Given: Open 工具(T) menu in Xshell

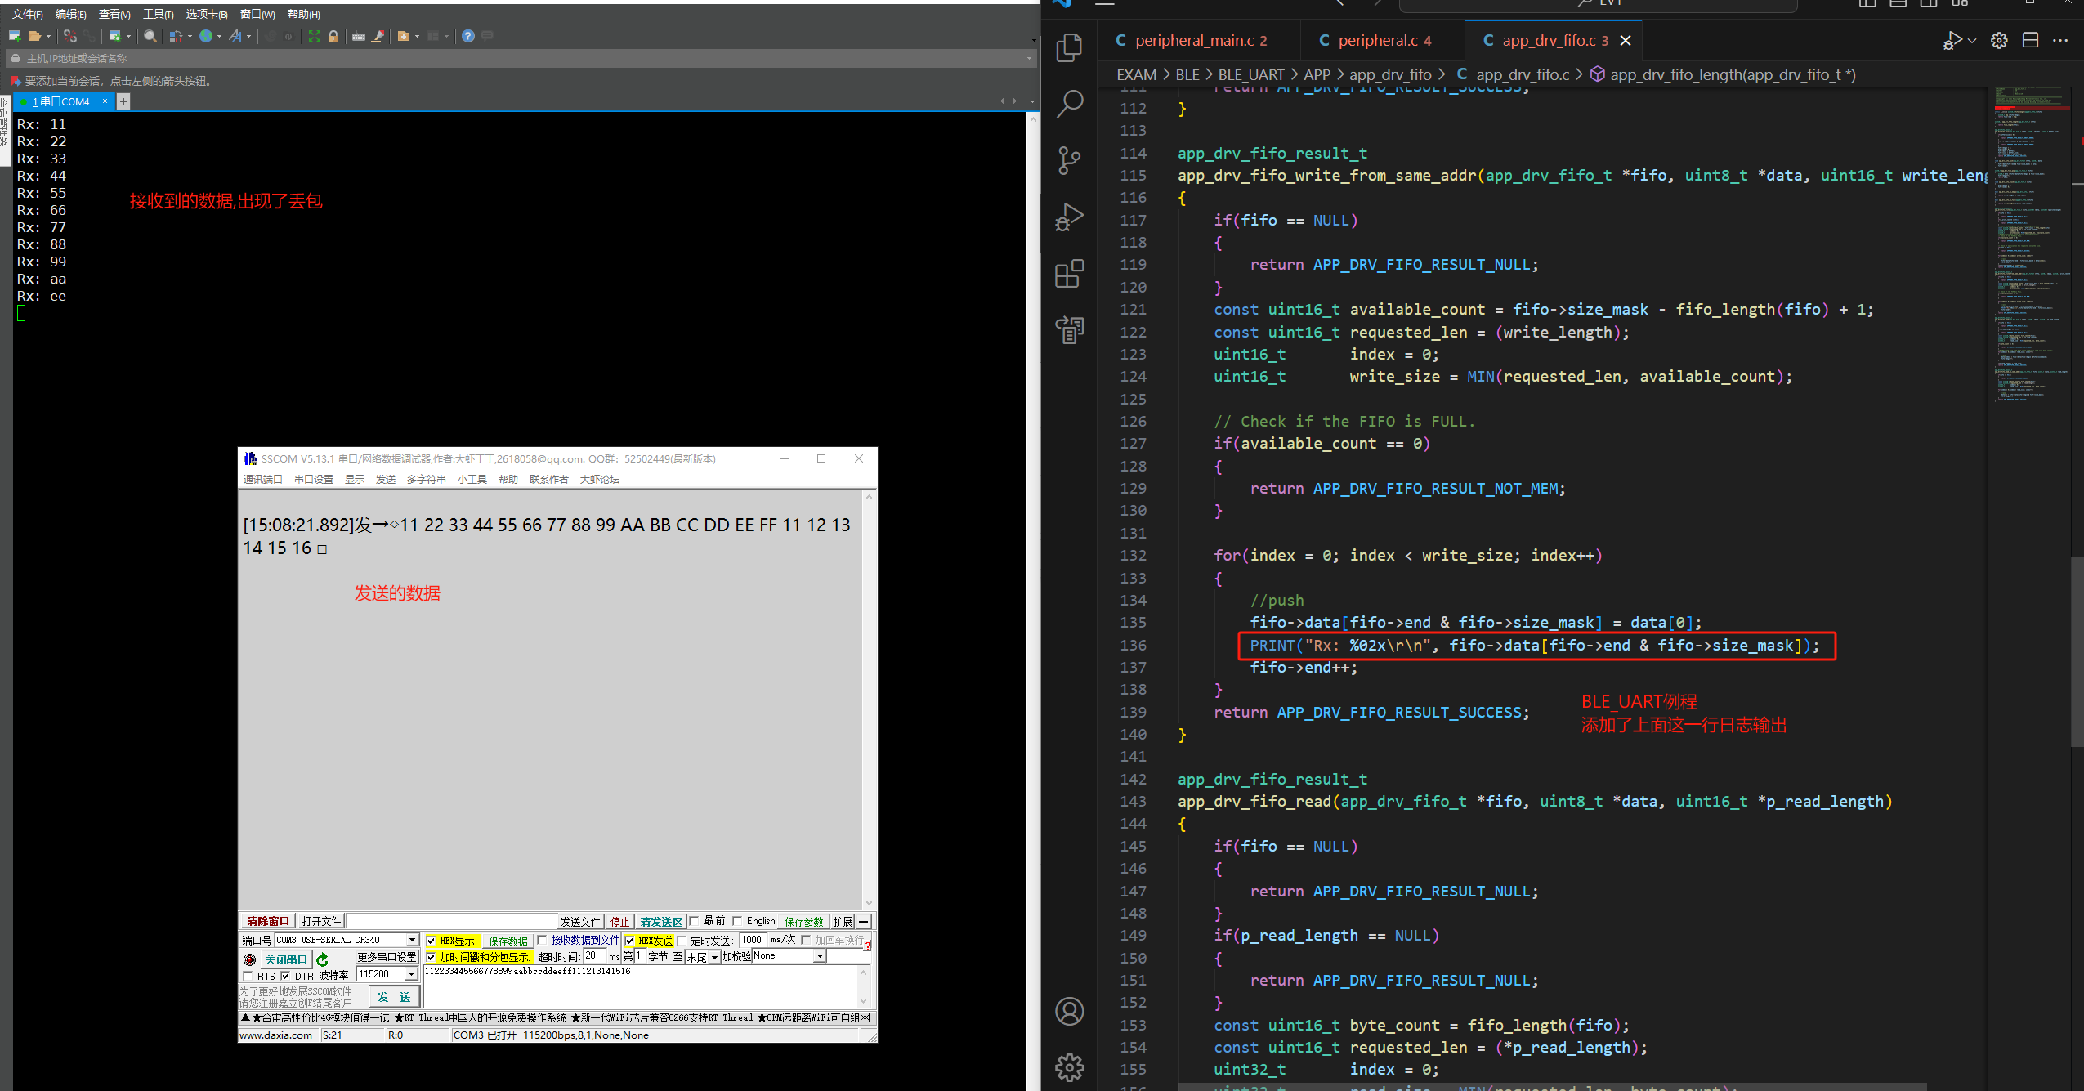Looking at the screenshot, I should pos(159,14).
